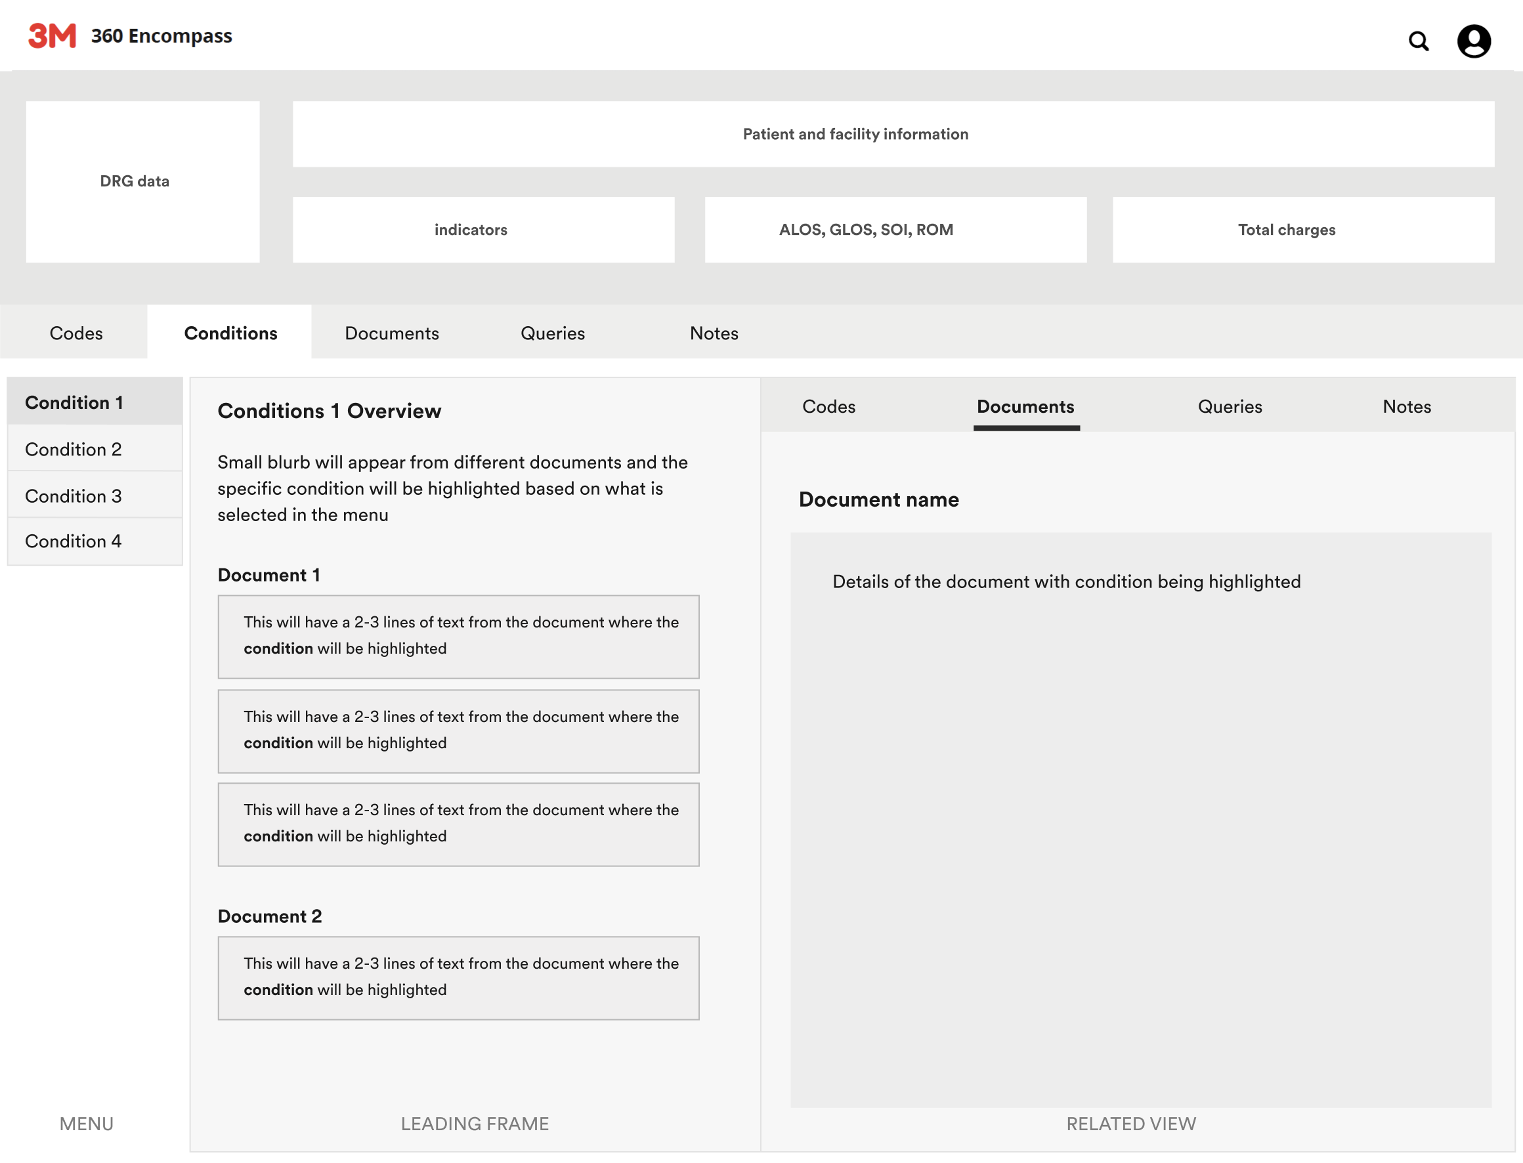Go to the main Notes tab
Image resolution: width=1523 pixels, height=1163 pixels.
click(714, 333)
